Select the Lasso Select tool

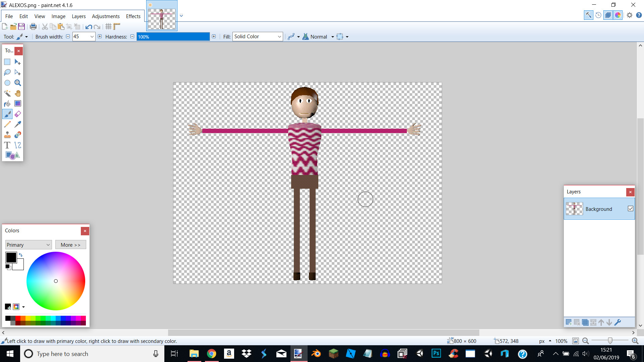point(7,72)
